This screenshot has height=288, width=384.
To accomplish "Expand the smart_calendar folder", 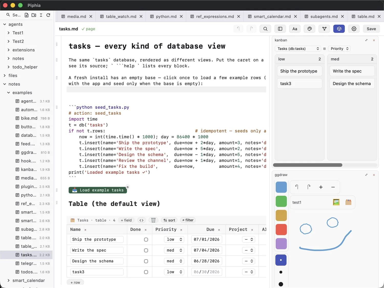I will (x=8, y=281).
